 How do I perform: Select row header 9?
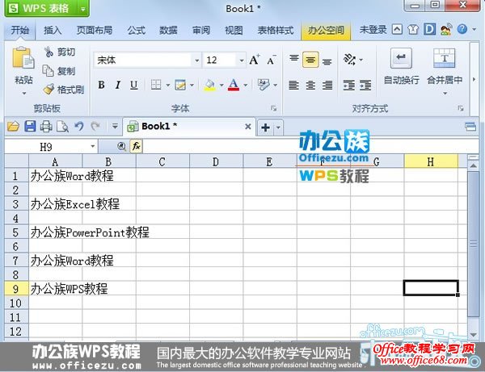pyautogui.click(x=17, y=289)
